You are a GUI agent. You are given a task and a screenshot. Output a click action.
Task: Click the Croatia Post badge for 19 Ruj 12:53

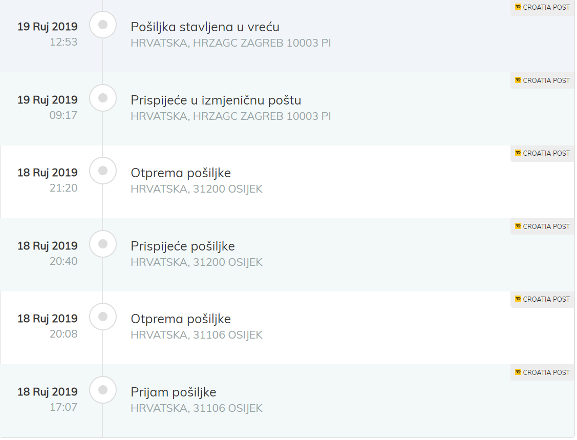(x=542, y=8)
